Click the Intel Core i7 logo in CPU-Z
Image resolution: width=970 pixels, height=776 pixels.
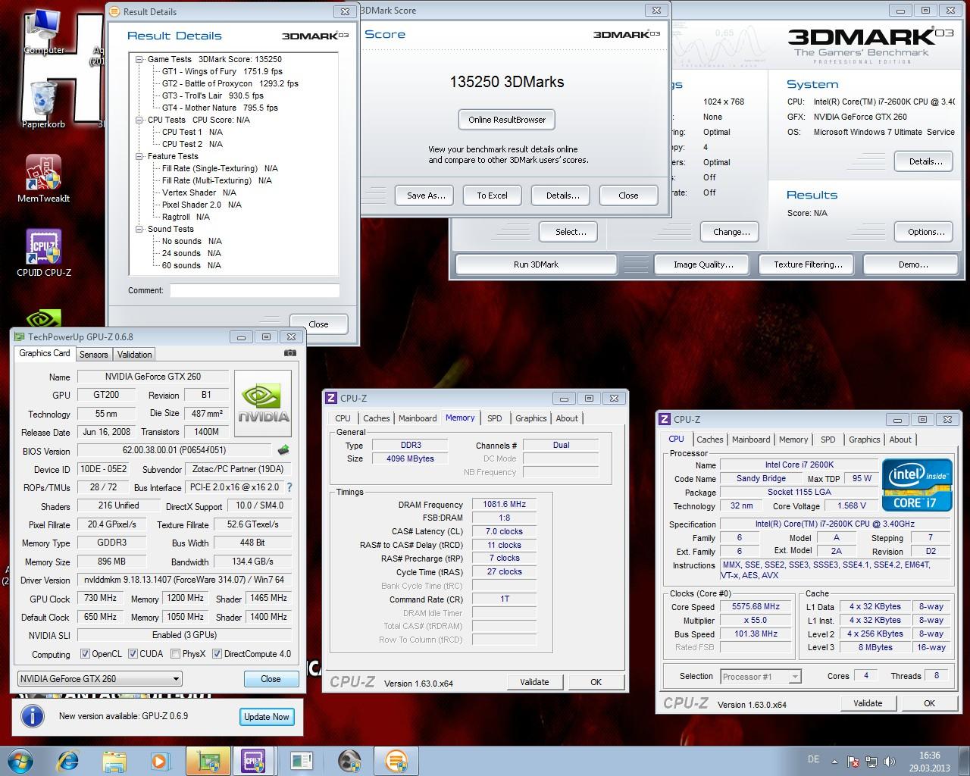tap(916, 486)
